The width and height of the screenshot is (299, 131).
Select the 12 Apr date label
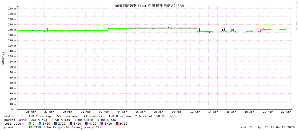pyautogui.click(x=195, y=112)
